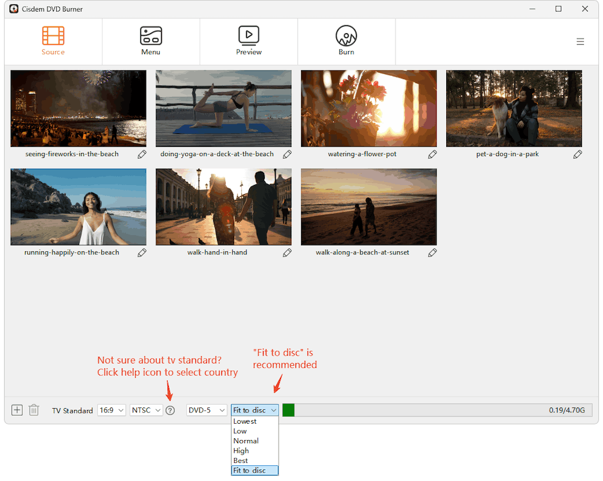Select watering a flower pot thumbnail
Image resolution: width=603 pixels, height=481 pixels.
[369, 108]
